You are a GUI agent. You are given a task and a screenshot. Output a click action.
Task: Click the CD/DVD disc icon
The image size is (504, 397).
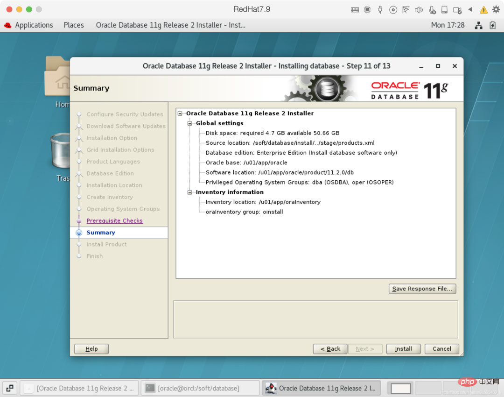[393, 10]
